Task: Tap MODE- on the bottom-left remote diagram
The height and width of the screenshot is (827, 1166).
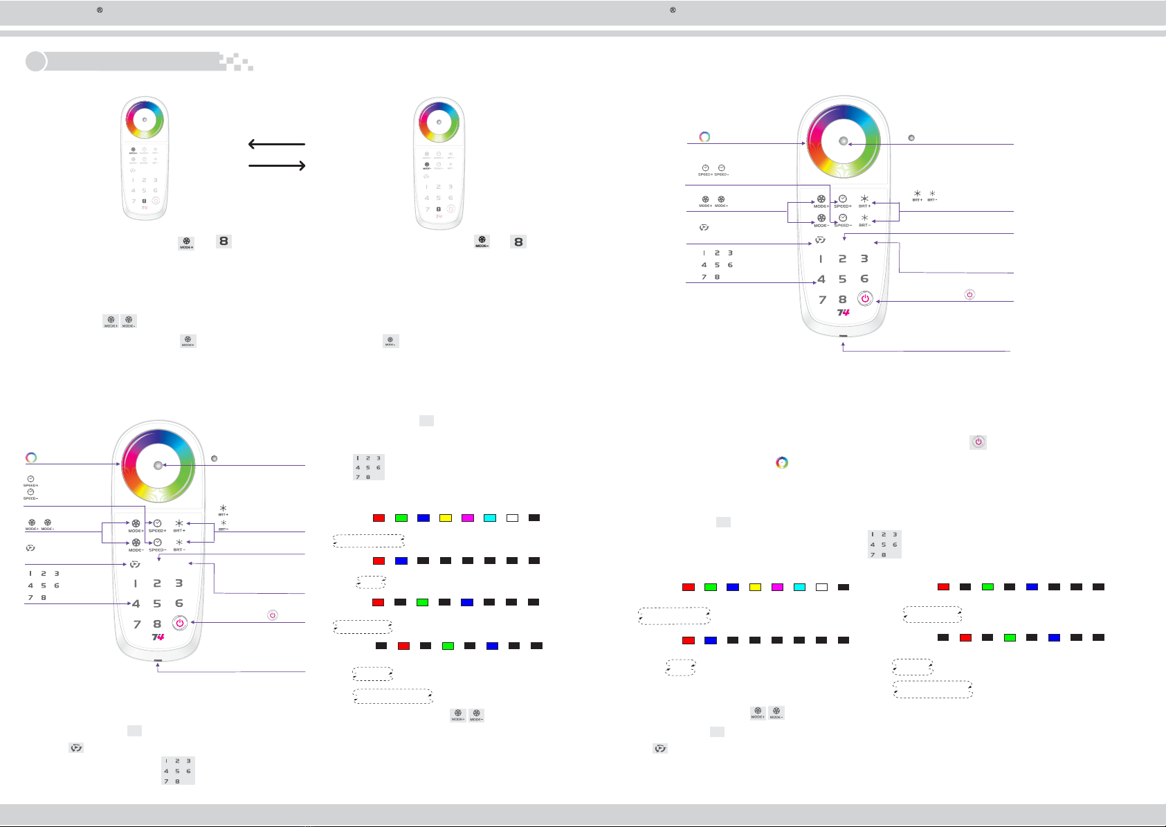Action: [x=136, y=544]
